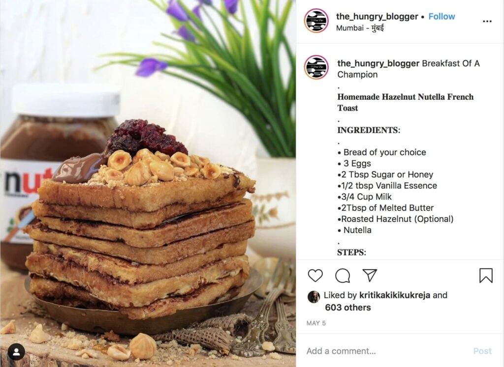Click the_hungry_blogger username in caption

click(x=378, y=63)
